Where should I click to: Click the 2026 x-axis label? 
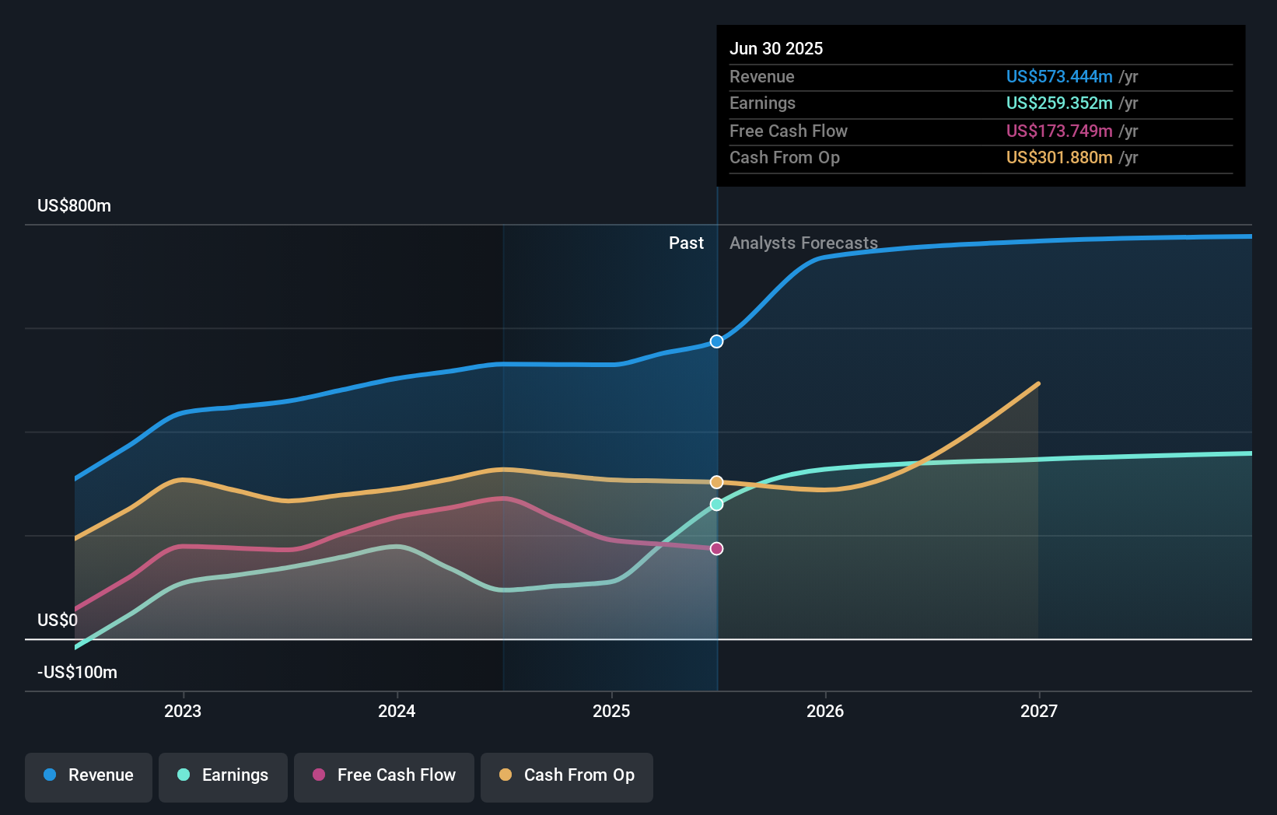click(x=825, y=712)
